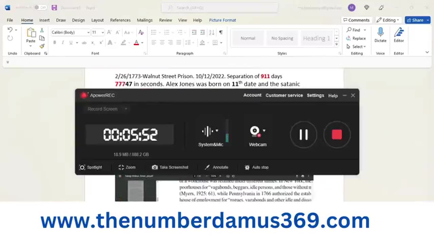
Task: Click the Undo arrow icon
Action: pos(10,30)
